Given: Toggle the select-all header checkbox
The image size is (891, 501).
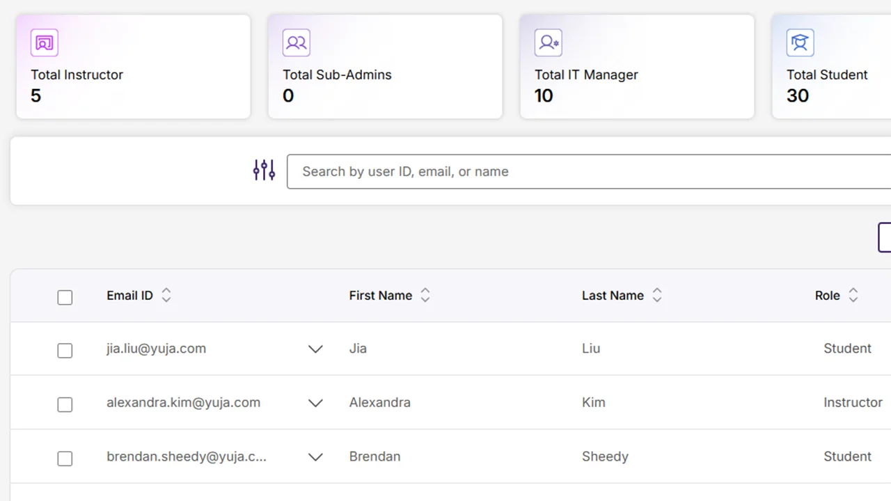Looking at the screenshot, I should (65, 298).
